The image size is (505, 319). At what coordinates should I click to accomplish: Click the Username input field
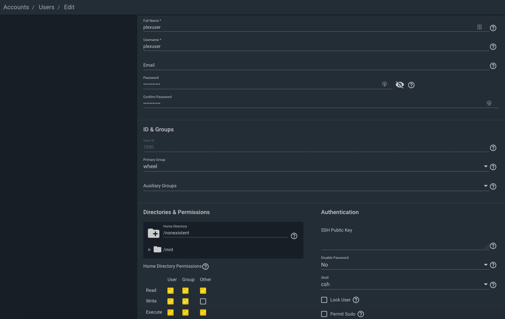[316, 46]
